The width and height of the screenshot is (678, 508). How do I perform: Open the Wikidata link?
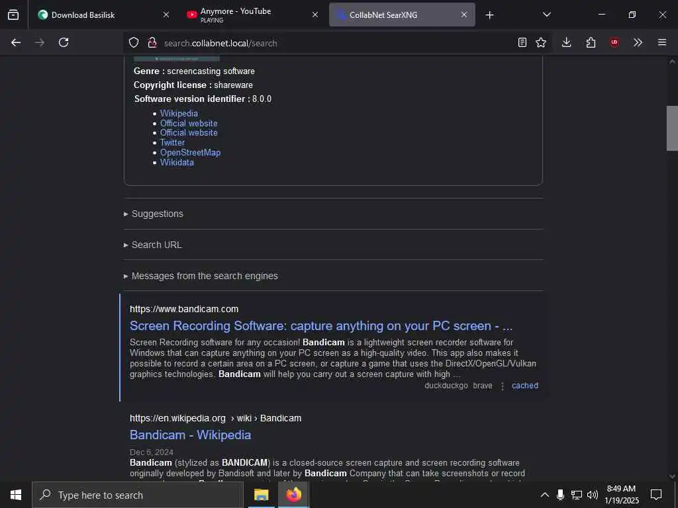[177, 163]
